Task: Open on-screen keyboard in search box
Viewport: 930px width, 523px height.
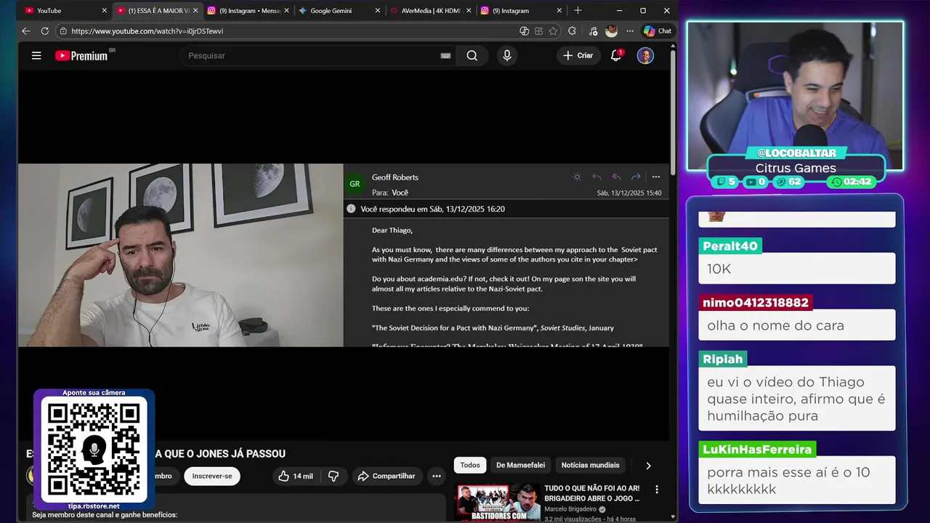Action: pos(445,56)
